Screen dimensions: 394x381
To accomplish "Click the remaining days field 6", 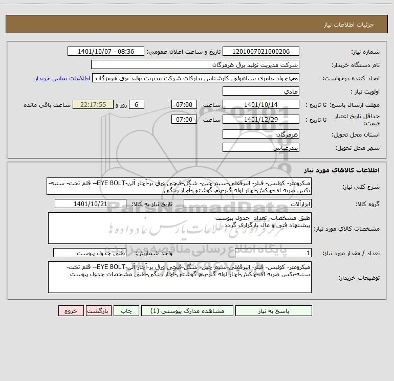I will (x=137, y=104).
